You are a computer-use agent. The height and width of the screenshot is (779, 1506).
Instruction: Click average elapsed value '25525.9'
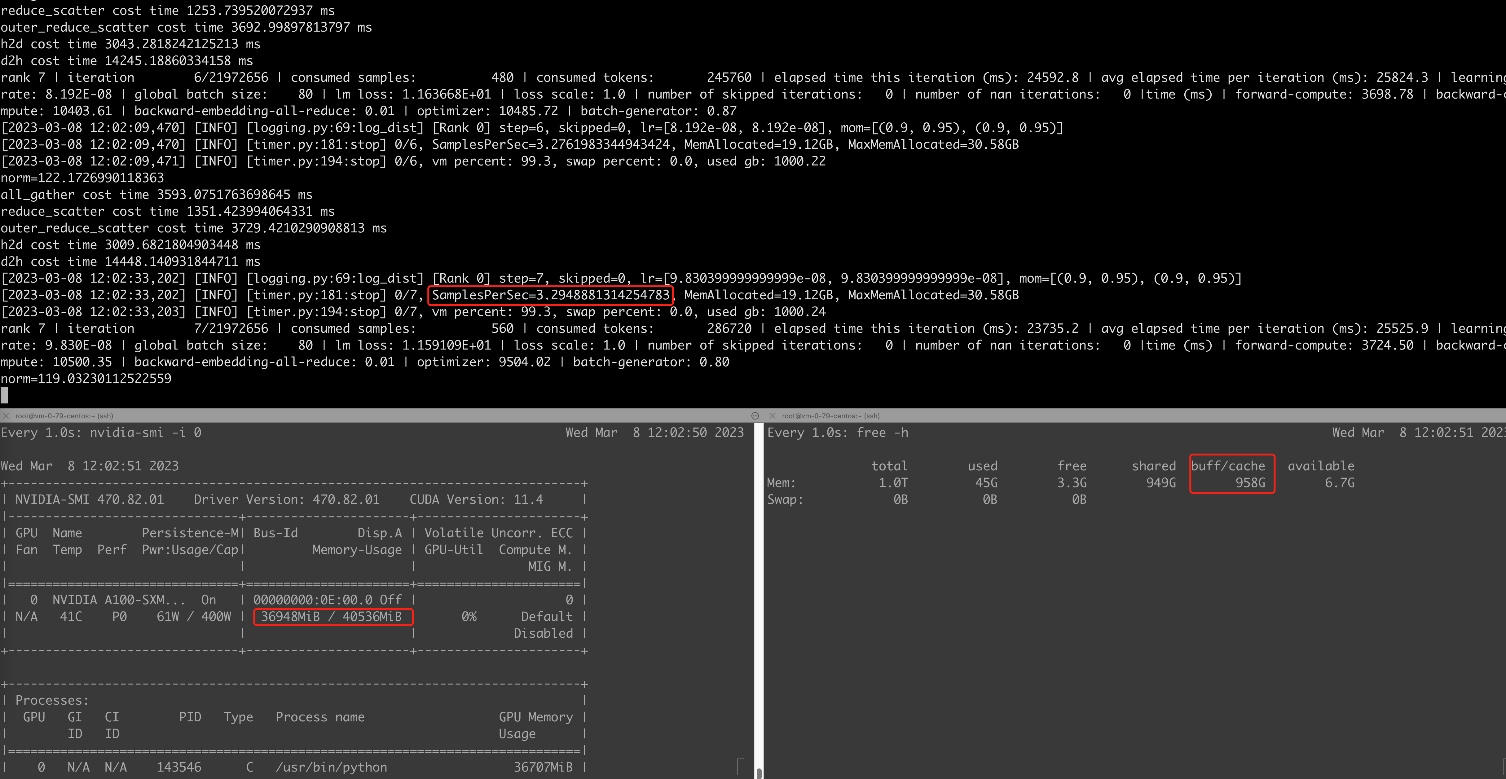pyautogui.click(x=1402, y=329)
